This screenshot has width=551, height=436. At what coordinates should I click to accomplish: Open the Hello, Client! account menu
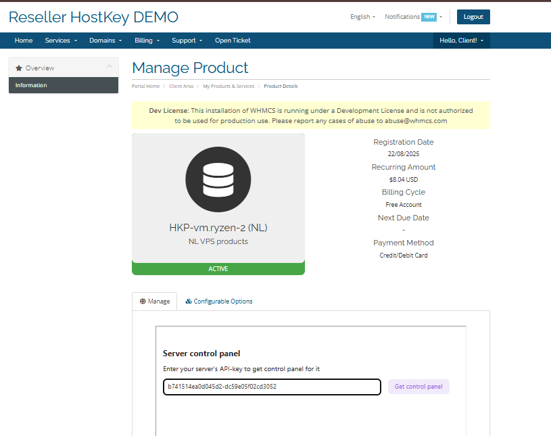[x=461, y=41]
